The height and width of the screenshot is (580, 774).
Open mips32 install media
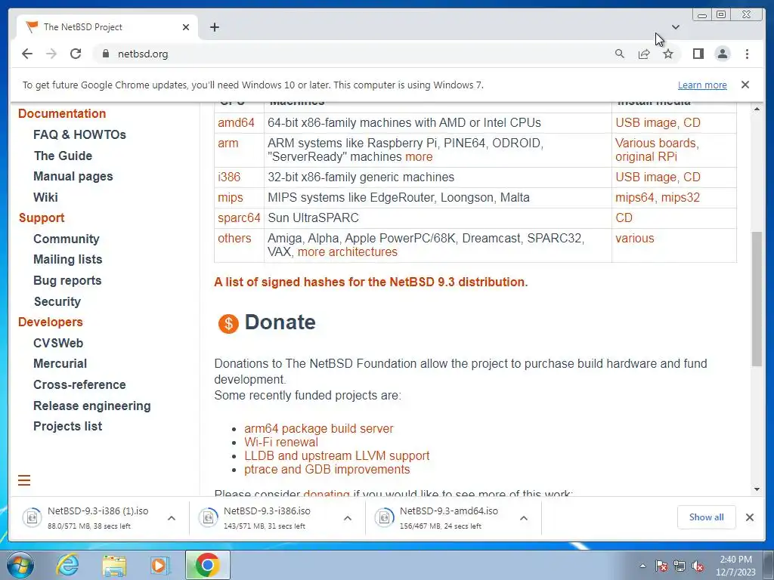point(680,198)
